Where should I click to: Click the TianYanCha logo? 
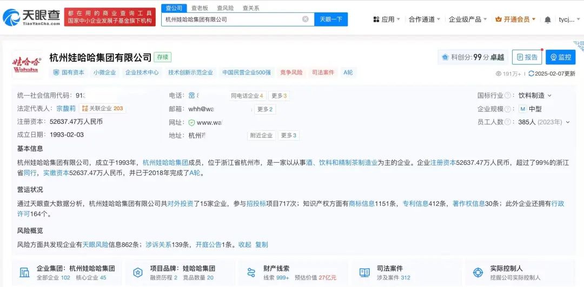pos(31,17)
